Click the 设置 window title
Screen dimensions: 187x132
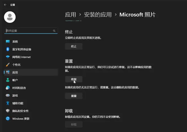13,5
